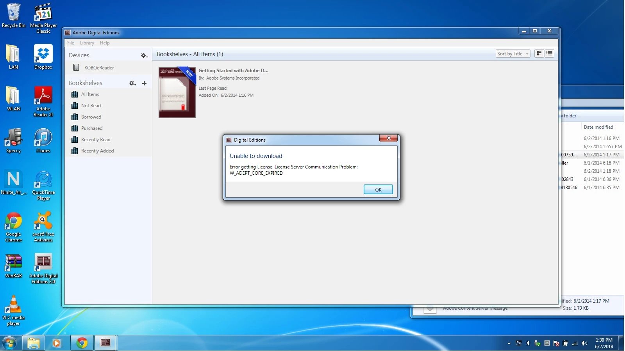Open the LAN folder on the desktop
The height and width of the screenshot is (351, 625).
13,57
